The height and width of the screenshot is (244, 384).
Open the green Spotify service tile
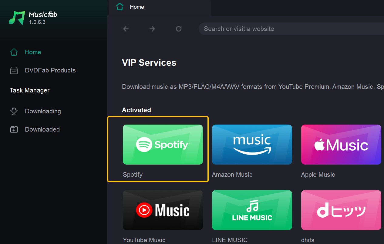[163, 145]
